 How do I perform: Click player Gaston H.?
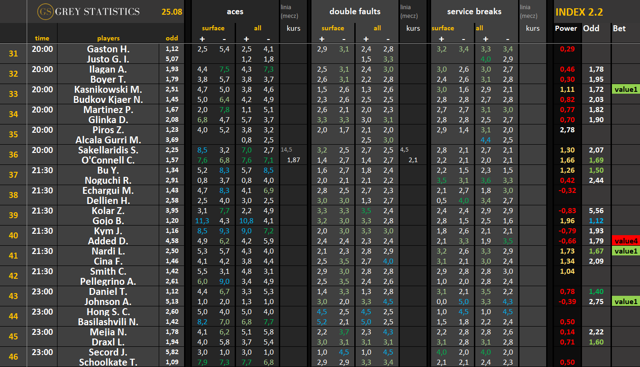[108, 49]
